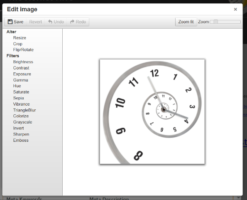Screen dimensions: 247x200
Task: Click the Zoom label beside slider
Action: pos(203,22)
